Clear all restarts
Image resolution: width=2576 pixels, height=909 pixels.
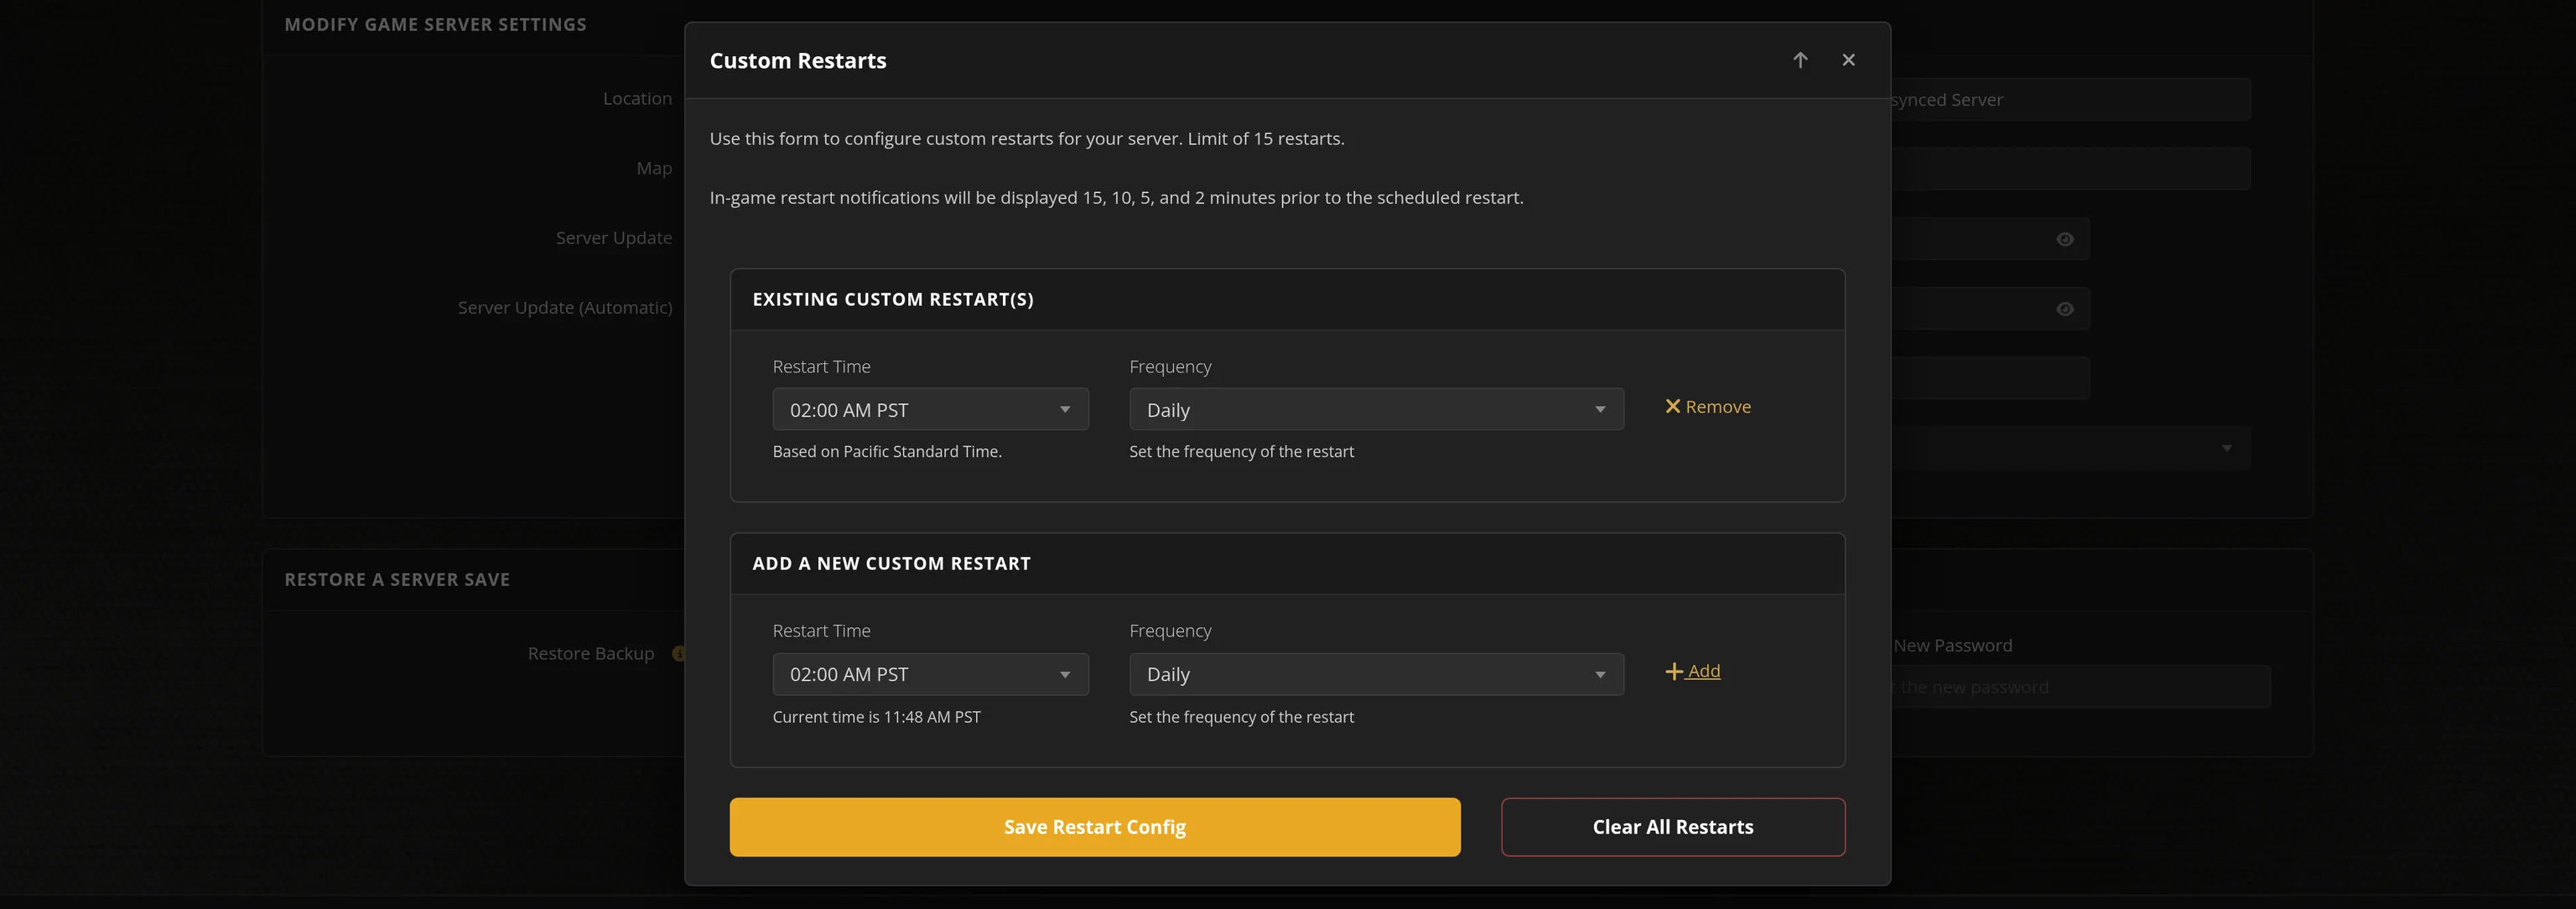click(x=1673, y=827)
